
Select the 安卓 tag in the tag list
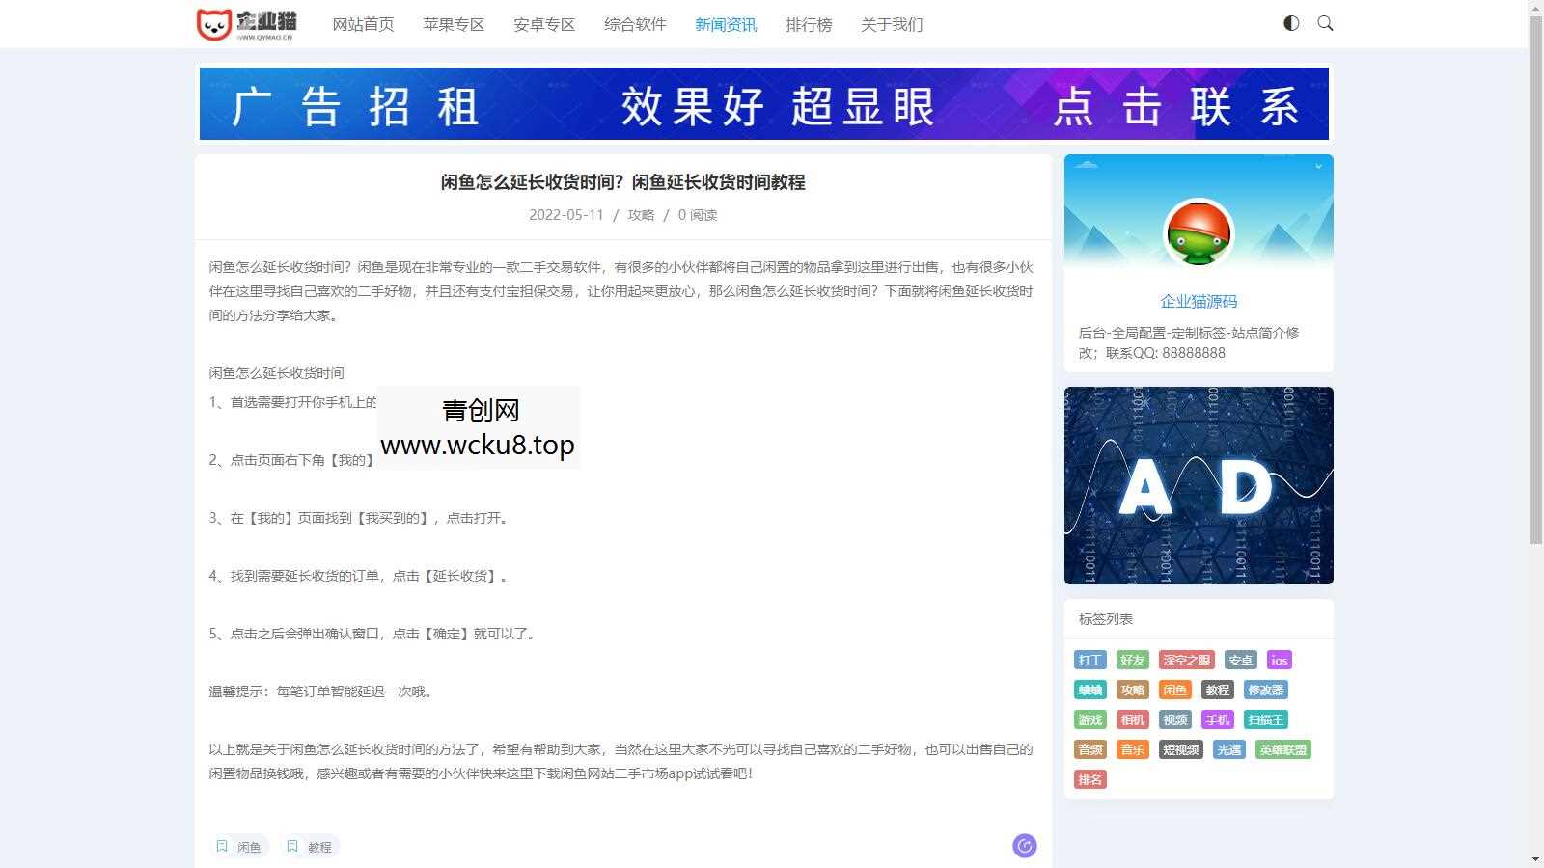point(1240,660)
